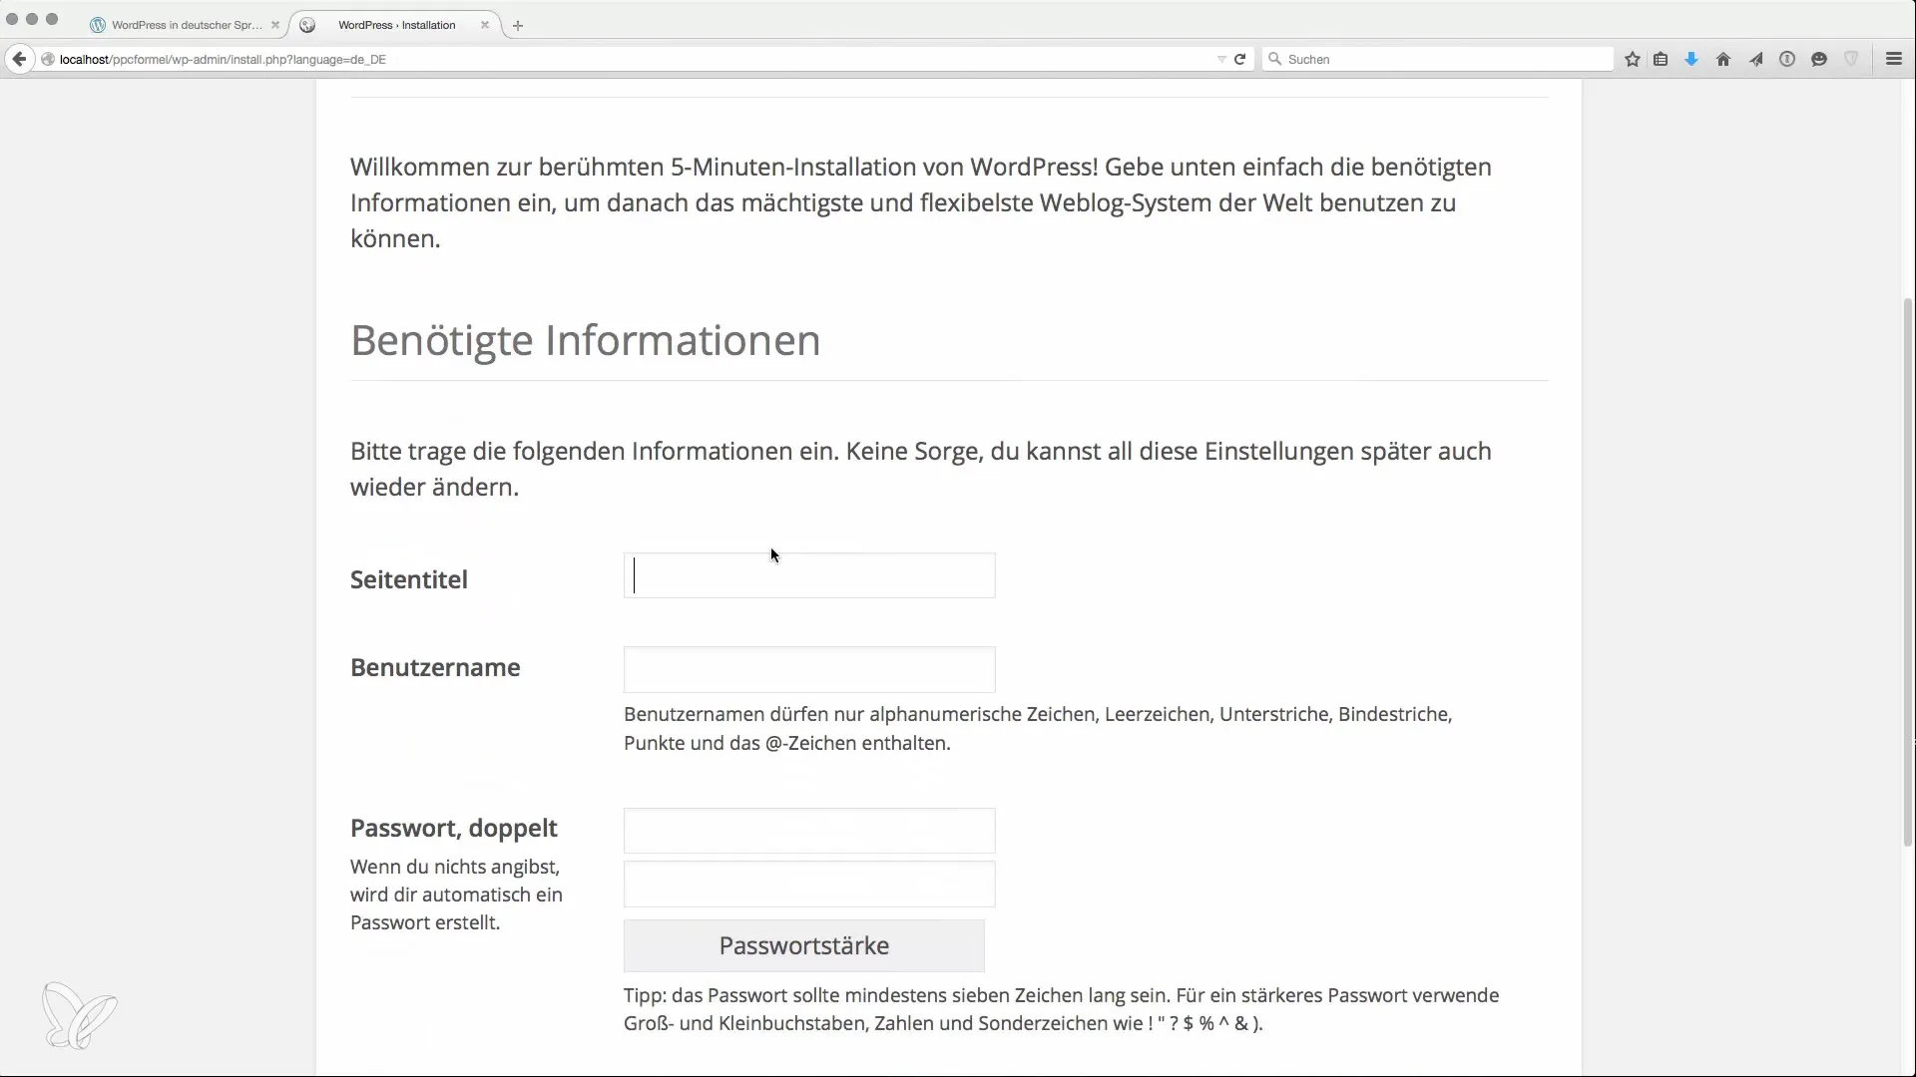Click the shield icon in toolbar
Viewport: 1916px width, 1077px height.
point(1851,59)
